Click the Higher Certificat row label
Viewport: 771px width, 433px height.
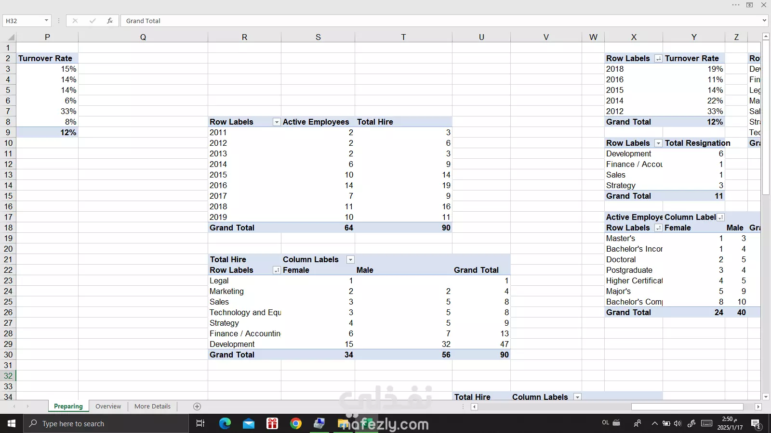(x=634, y=280)
